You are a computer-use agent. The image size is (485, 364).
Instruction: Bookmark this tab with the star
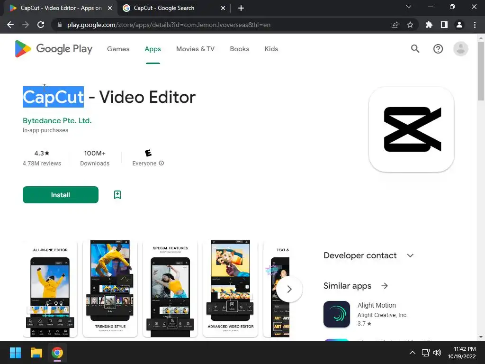tap(410, 25)
